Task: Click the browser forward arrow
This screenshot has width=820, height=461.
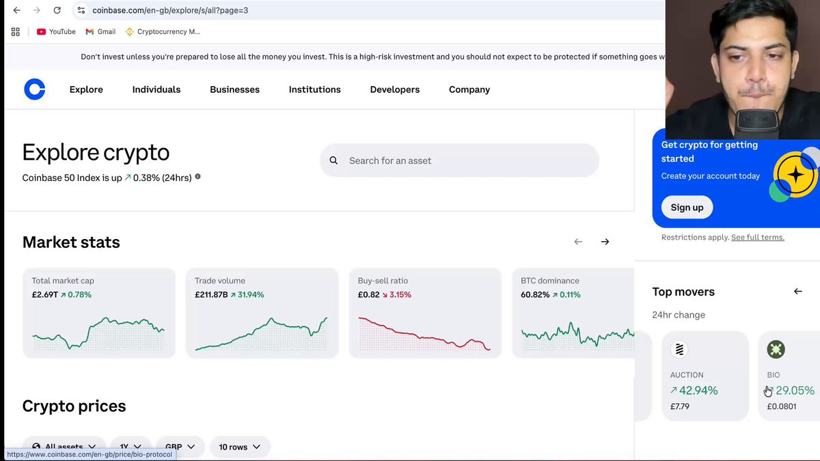Action: (37, 10)
